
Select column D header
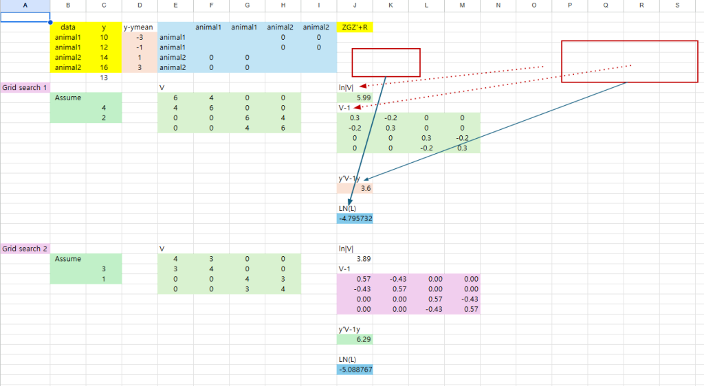[140, 5]
